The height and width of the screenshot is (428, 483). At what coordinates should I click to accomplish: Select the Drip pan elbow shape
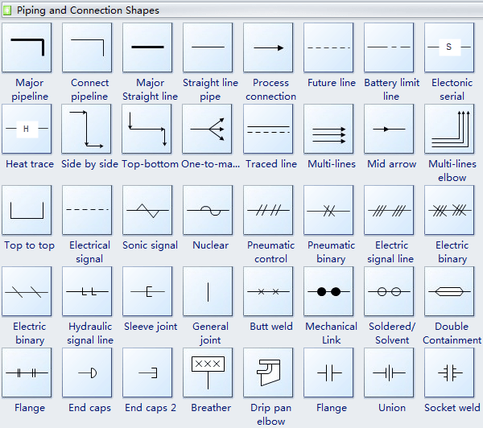point(268,372)
